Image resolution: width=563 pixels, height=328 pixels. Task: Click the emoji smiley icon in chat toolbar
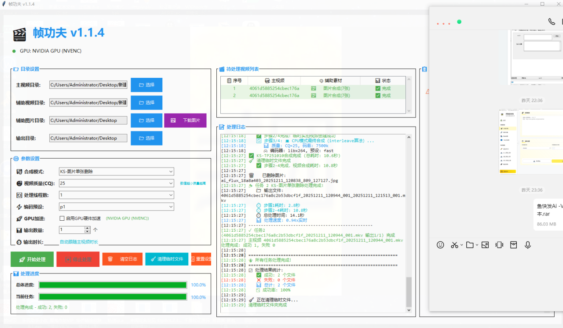click(x=440, y=245)
